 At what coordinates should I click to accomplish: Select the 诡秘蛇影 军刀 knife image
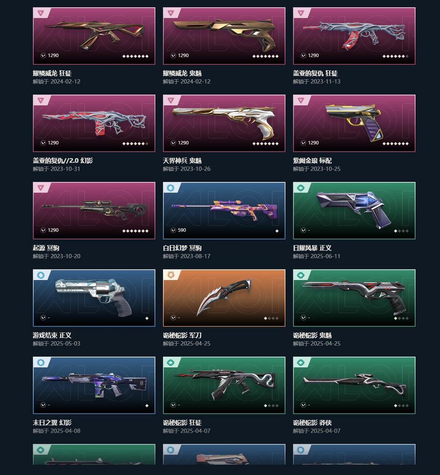[x=224, y=298]
